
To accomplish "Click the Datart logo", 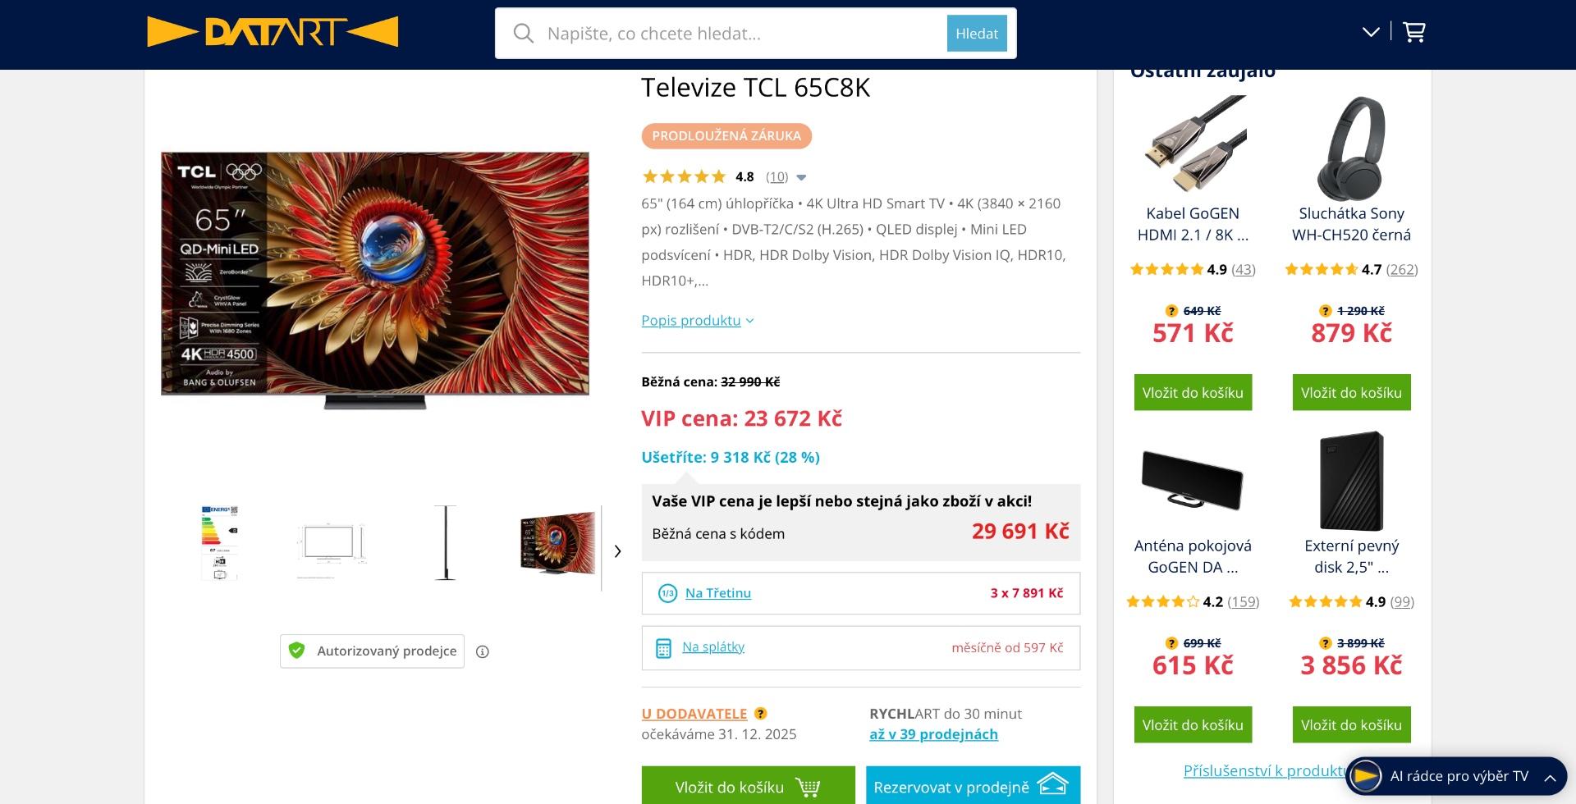I will click(273, 32).
